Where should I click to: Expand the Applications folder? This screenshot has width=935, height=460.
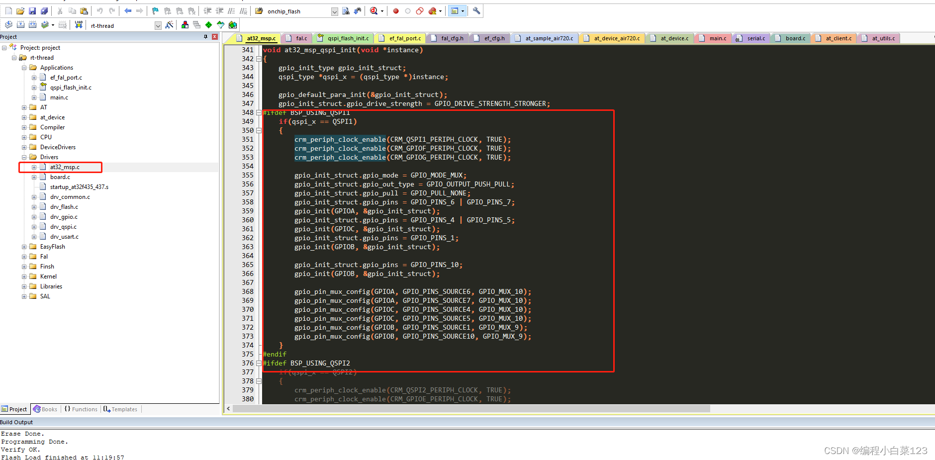(x=24, y=67)
